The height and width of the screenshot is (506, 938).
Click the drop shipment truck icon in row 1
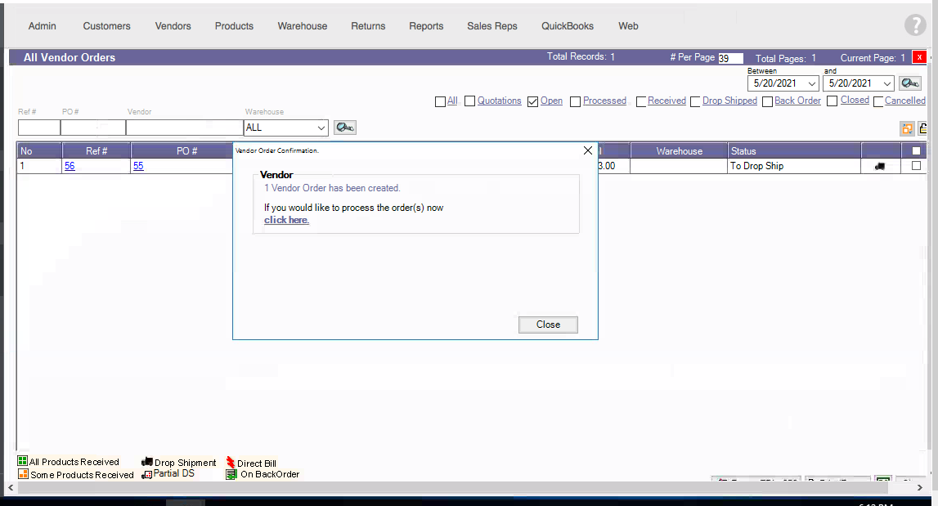coord(880,166)
